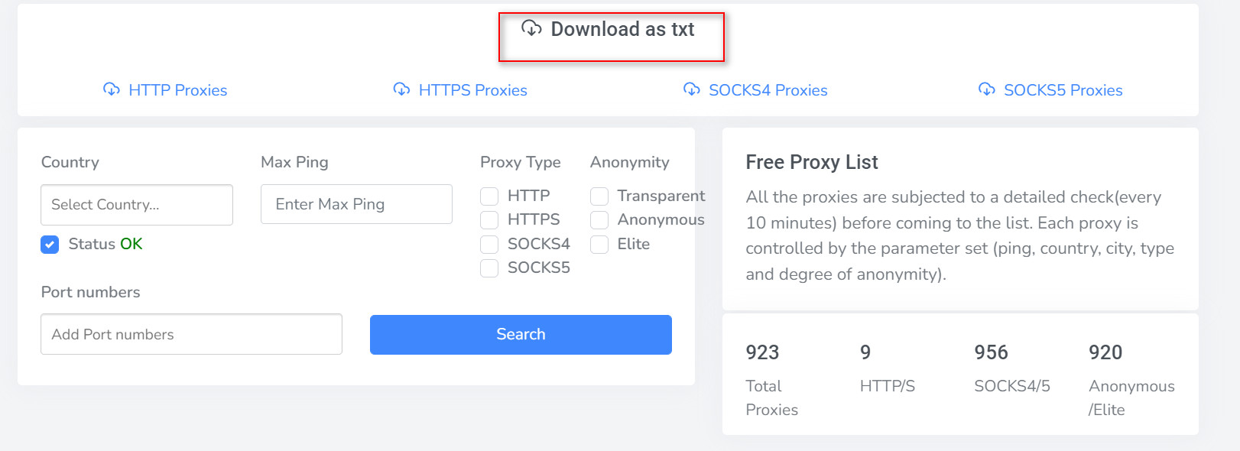Open the SOCKS5 Proxies download link
Screen dimensions: 1240x451
(x=1063, y=90)
